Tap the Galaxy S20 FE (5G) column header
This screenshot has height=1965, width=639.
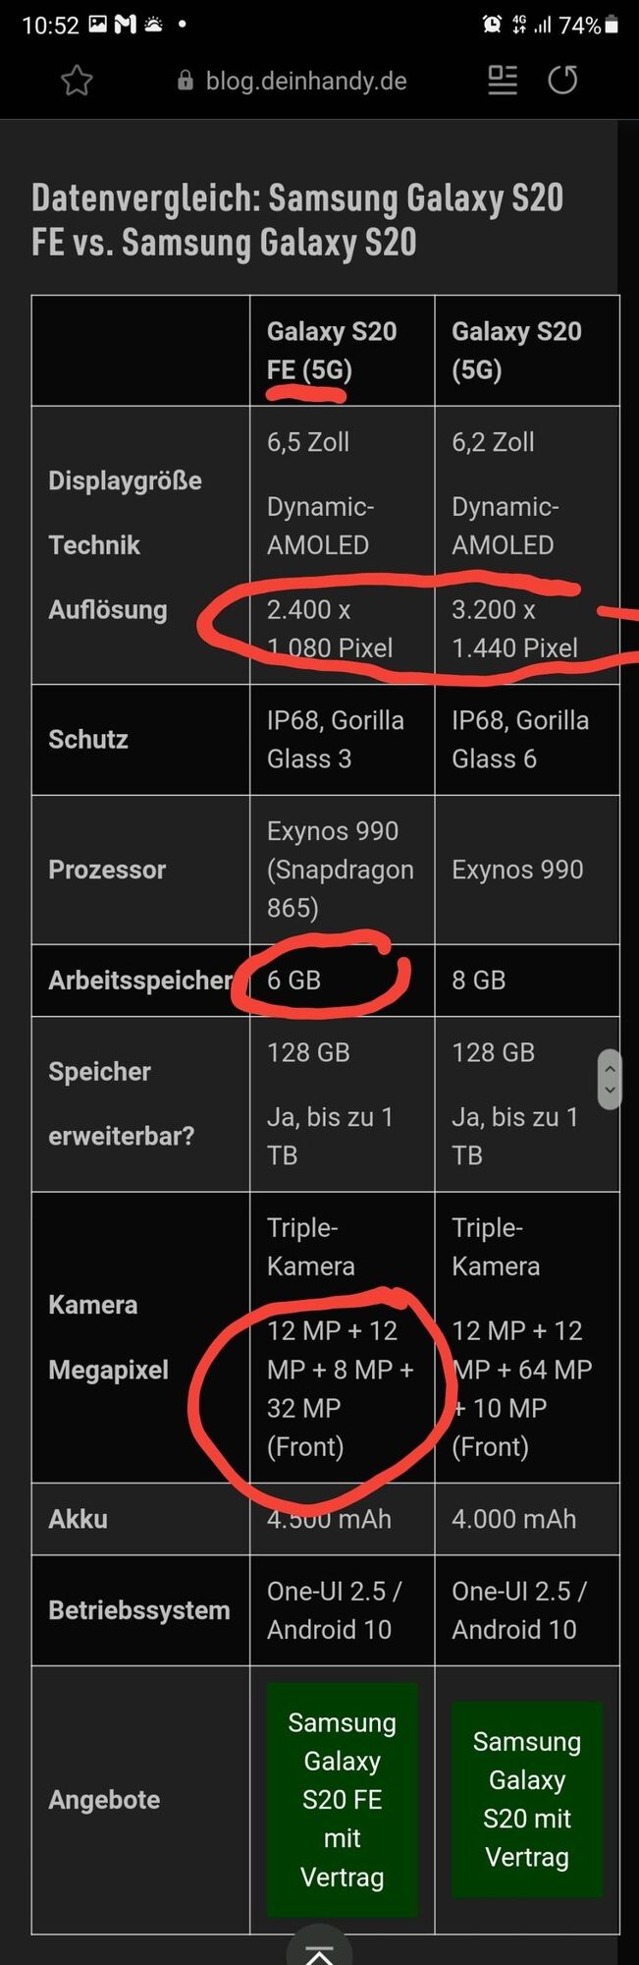pos(332,351)
